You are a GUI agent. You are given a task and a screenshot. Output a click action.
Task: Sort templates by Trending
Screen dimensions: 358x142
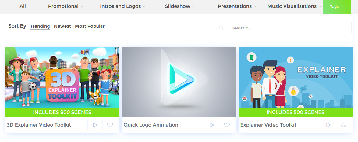(40, 26)
